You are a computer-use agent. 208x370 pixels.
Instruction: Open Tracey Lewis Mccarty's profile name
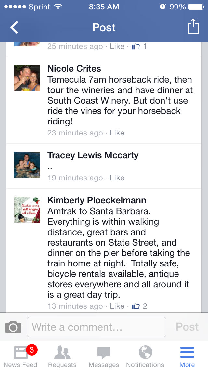point(93,155)
